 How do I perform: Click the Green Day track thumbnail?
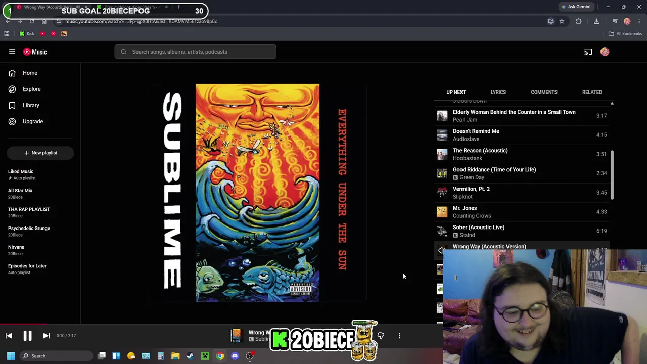coord(442,173)
